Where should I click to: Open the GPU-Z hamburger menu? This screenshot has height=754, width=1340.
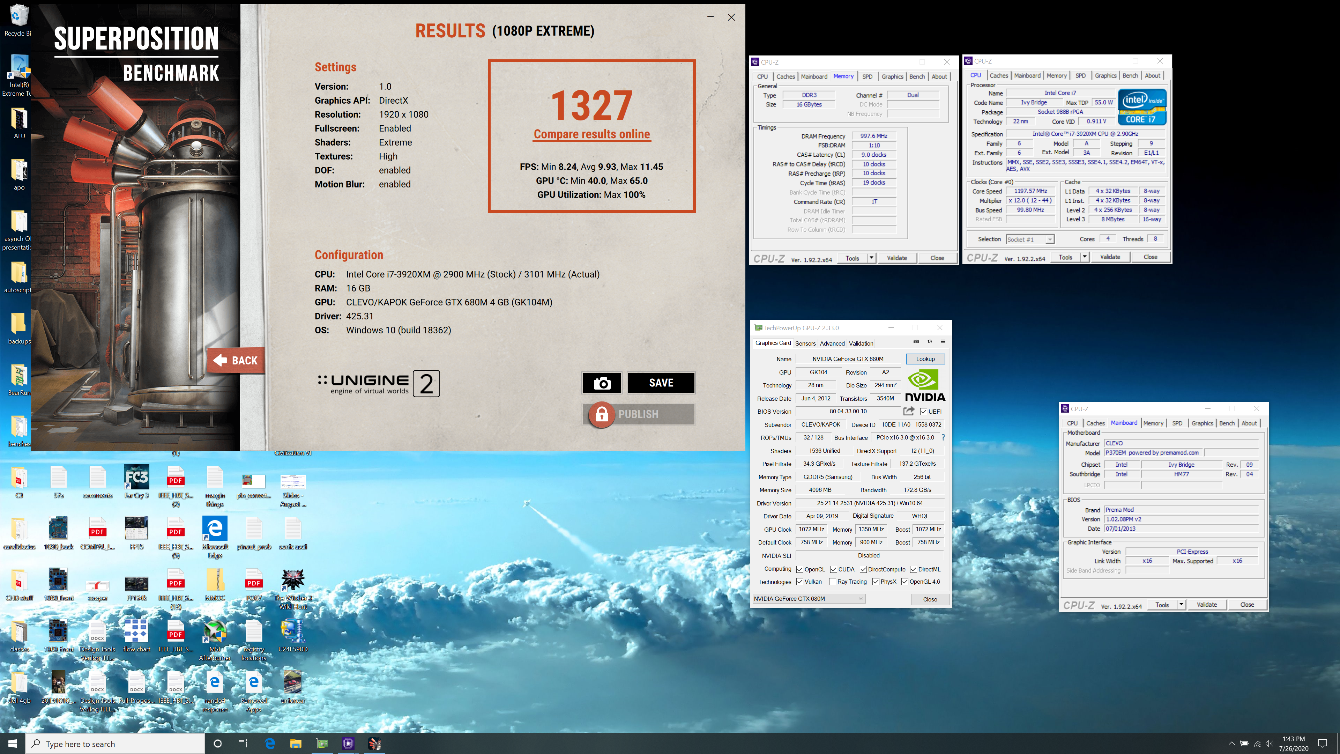(943, 342)
